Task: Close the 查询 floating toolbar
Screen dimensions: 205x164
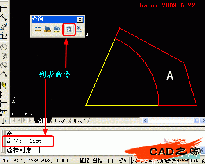Action: (80, 20)
